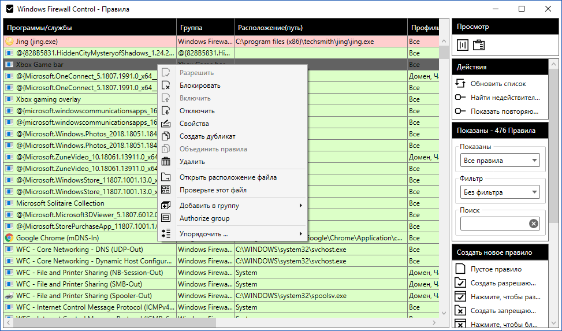Select WFC File and Printer Sharing (NB-Session-Out)
This screenshot has width=562, height=331.
[221, 273]
